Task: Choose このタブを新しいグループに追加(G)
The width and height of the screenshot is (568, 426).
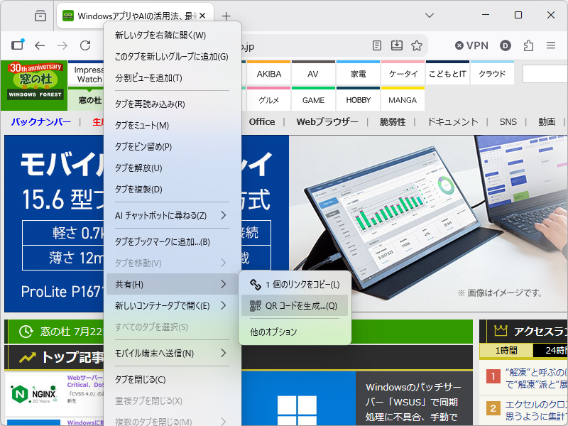Action: pos(173,57)
